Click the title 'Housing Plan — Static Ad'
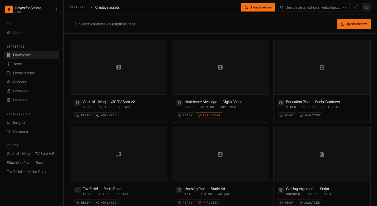Screen dimensions: 377x206 205,189
